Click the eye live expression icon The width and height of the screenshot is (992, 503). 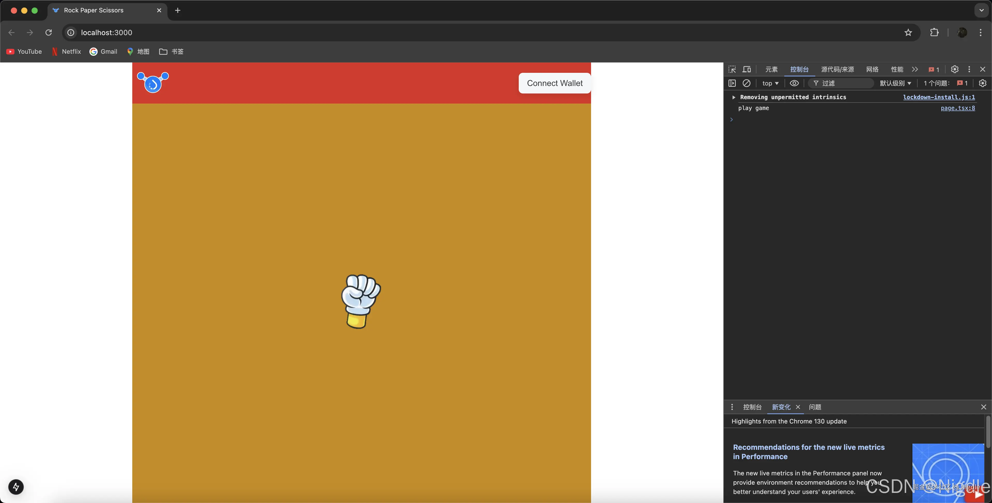click(794, 83)
